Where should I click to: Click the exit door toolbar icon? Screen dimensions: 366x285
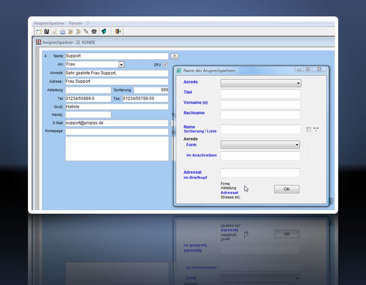[118, 31]
